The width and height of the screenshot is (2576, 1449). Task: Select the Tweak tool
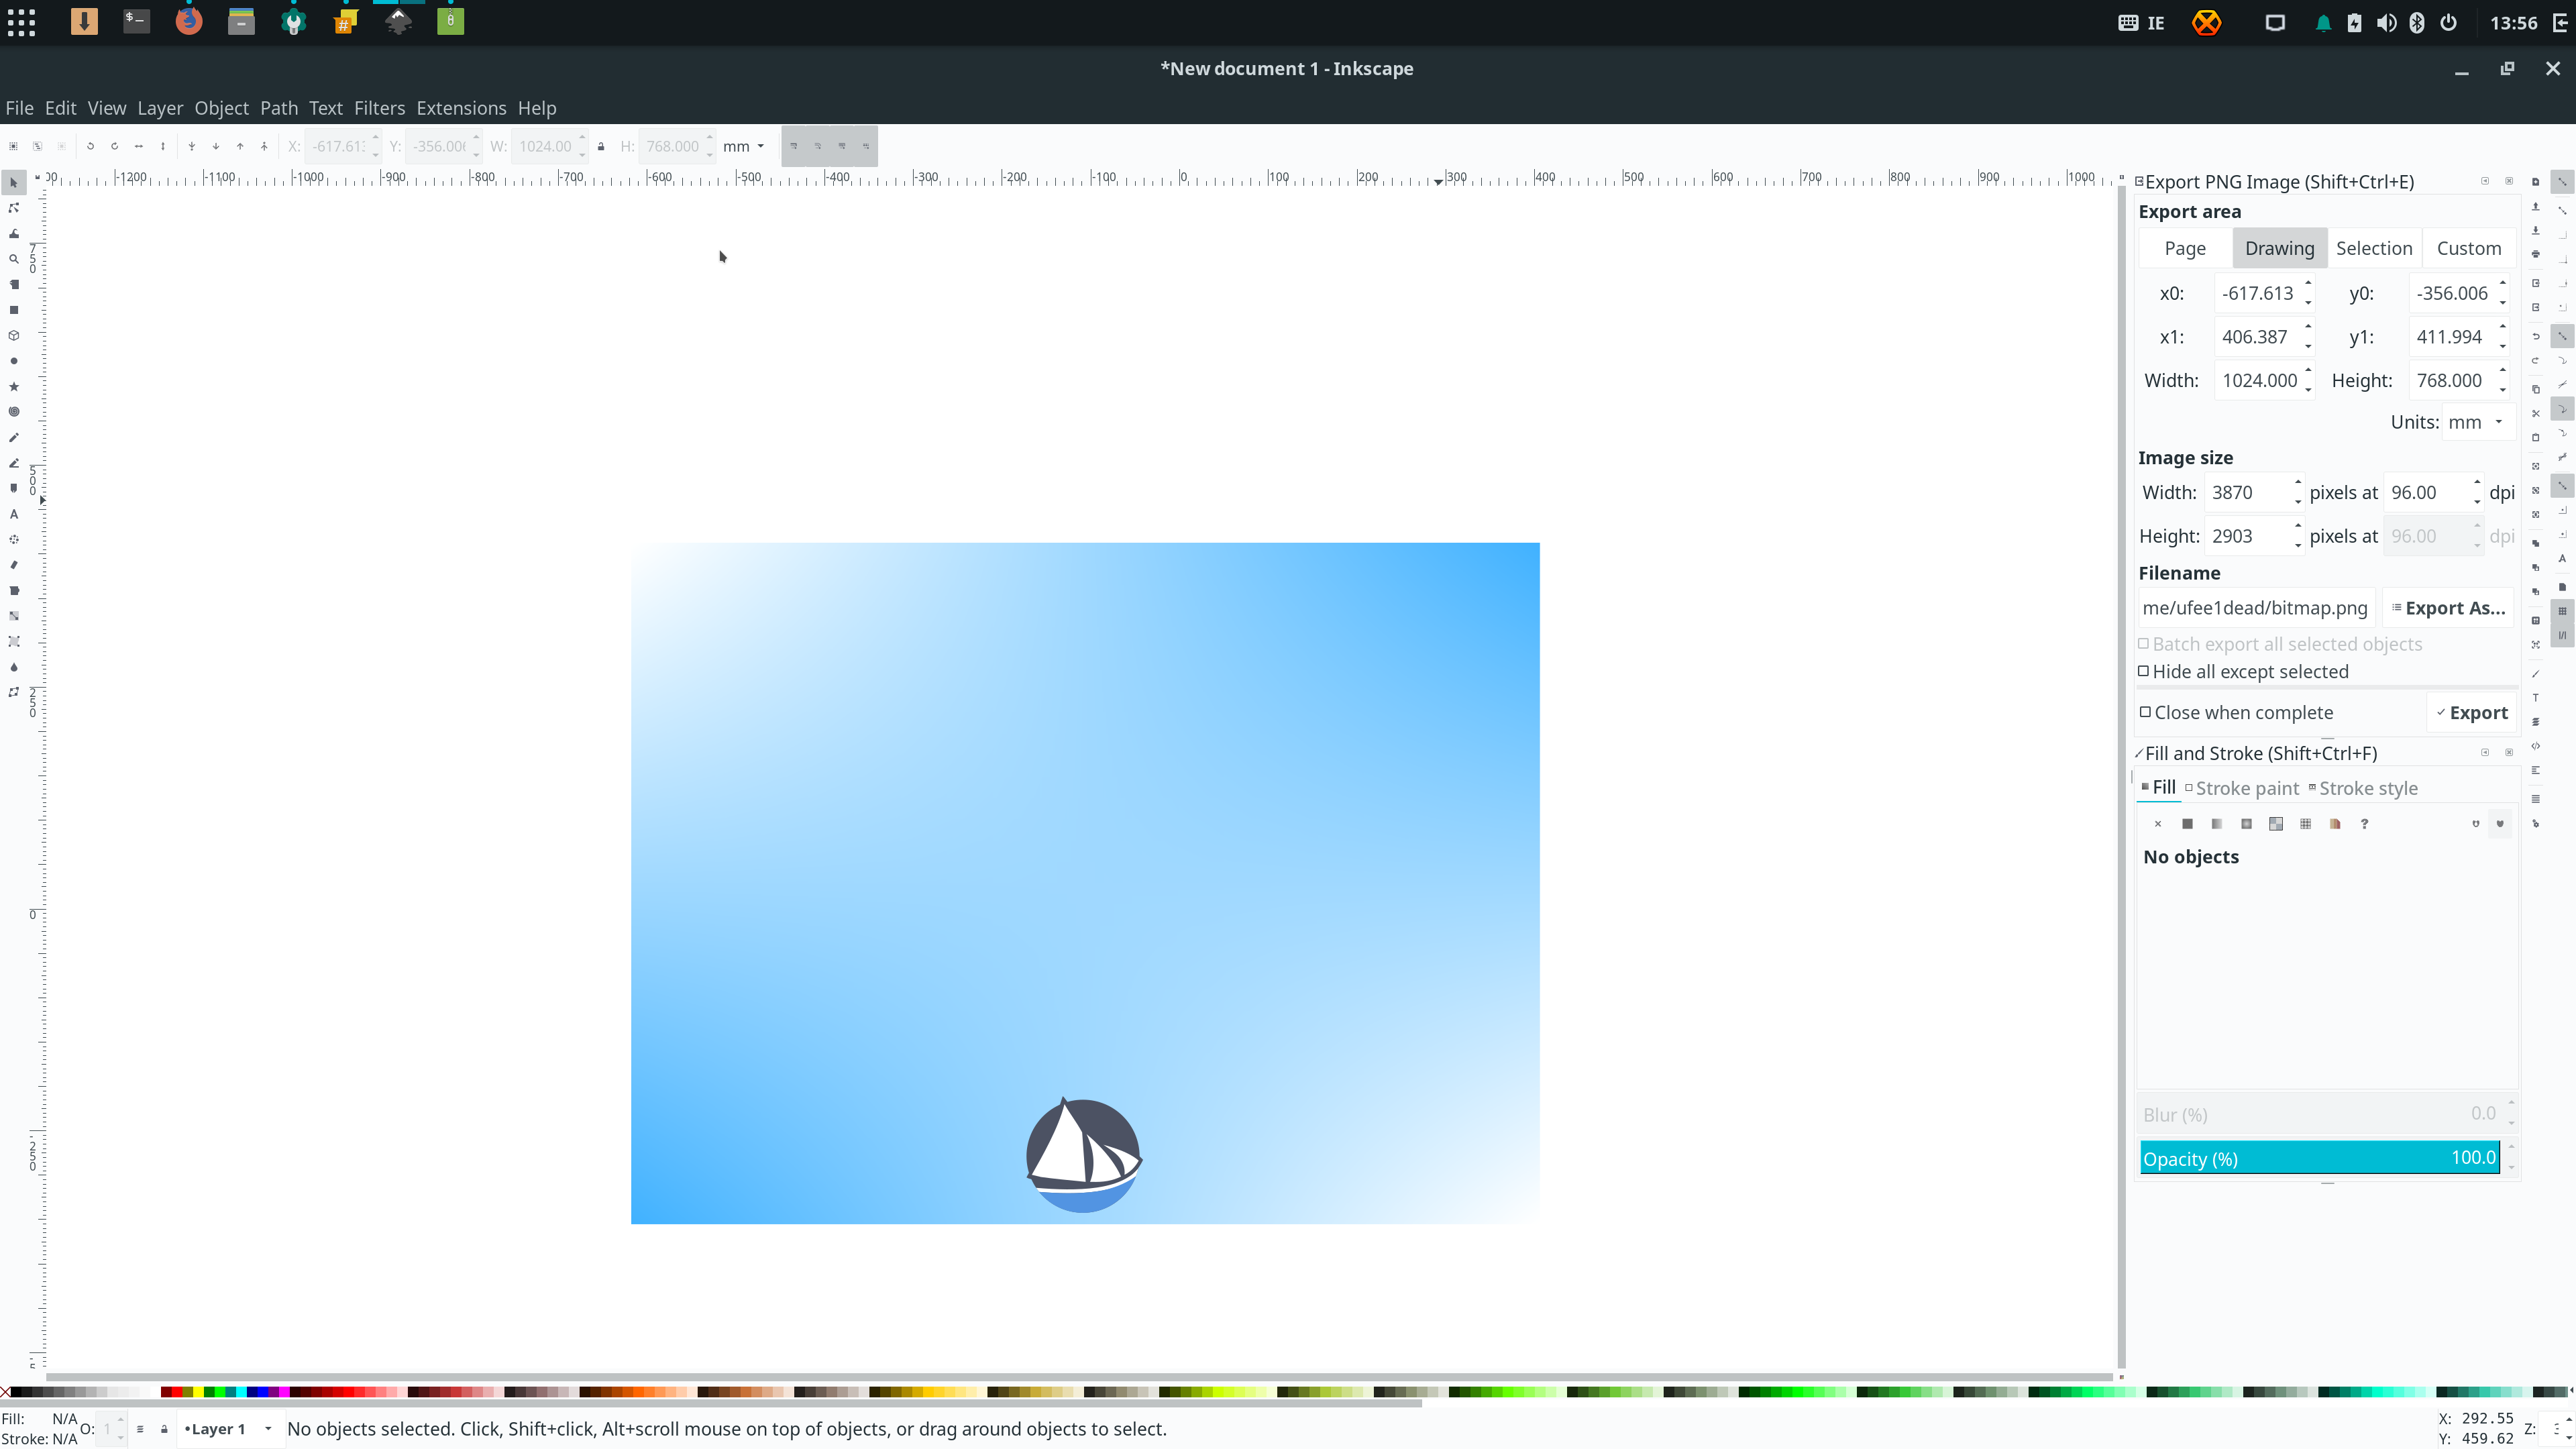[x=14, y=234]
